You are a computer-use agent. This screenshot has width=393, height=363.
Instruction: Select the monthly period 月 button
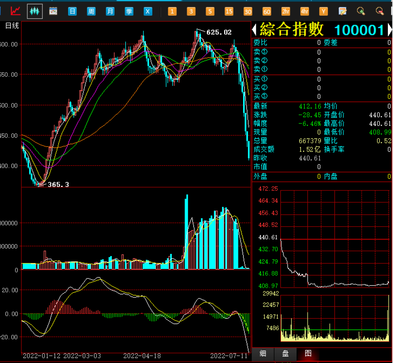(x=110, y=11)
